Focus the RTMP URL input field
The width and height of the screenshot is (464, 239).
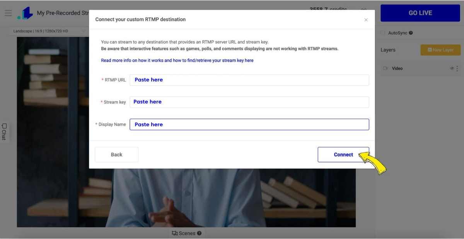point(249,80)
